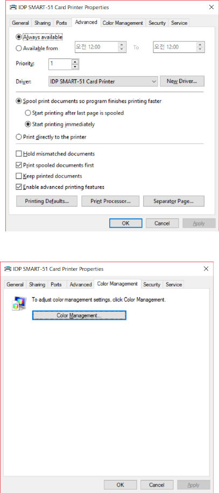Increase the To time spinner

[200, 44]
